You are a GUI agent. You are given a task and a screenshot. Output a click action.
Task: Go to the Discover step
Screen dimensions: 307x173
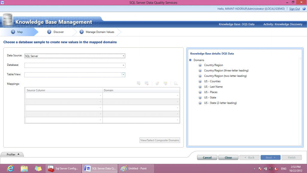click(x=55, y=32)
